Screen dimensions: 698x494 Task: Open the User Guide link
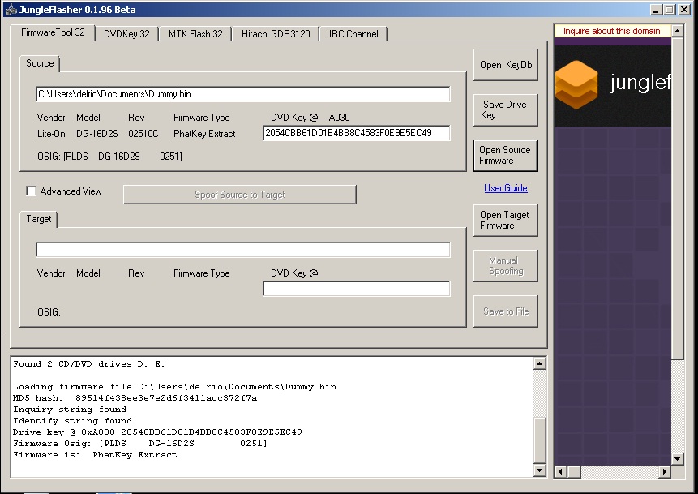(x=505, y=188)
